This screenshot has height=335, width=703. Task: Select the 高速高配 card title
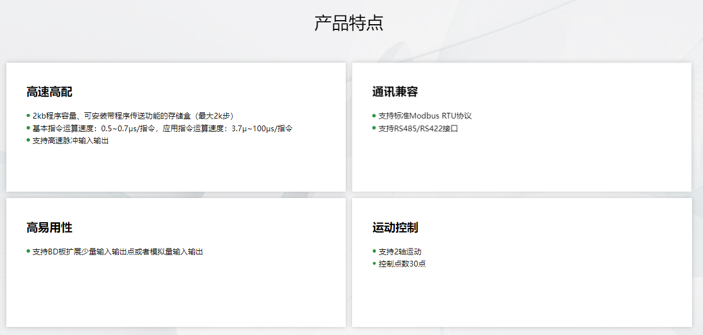coord(49,92)
